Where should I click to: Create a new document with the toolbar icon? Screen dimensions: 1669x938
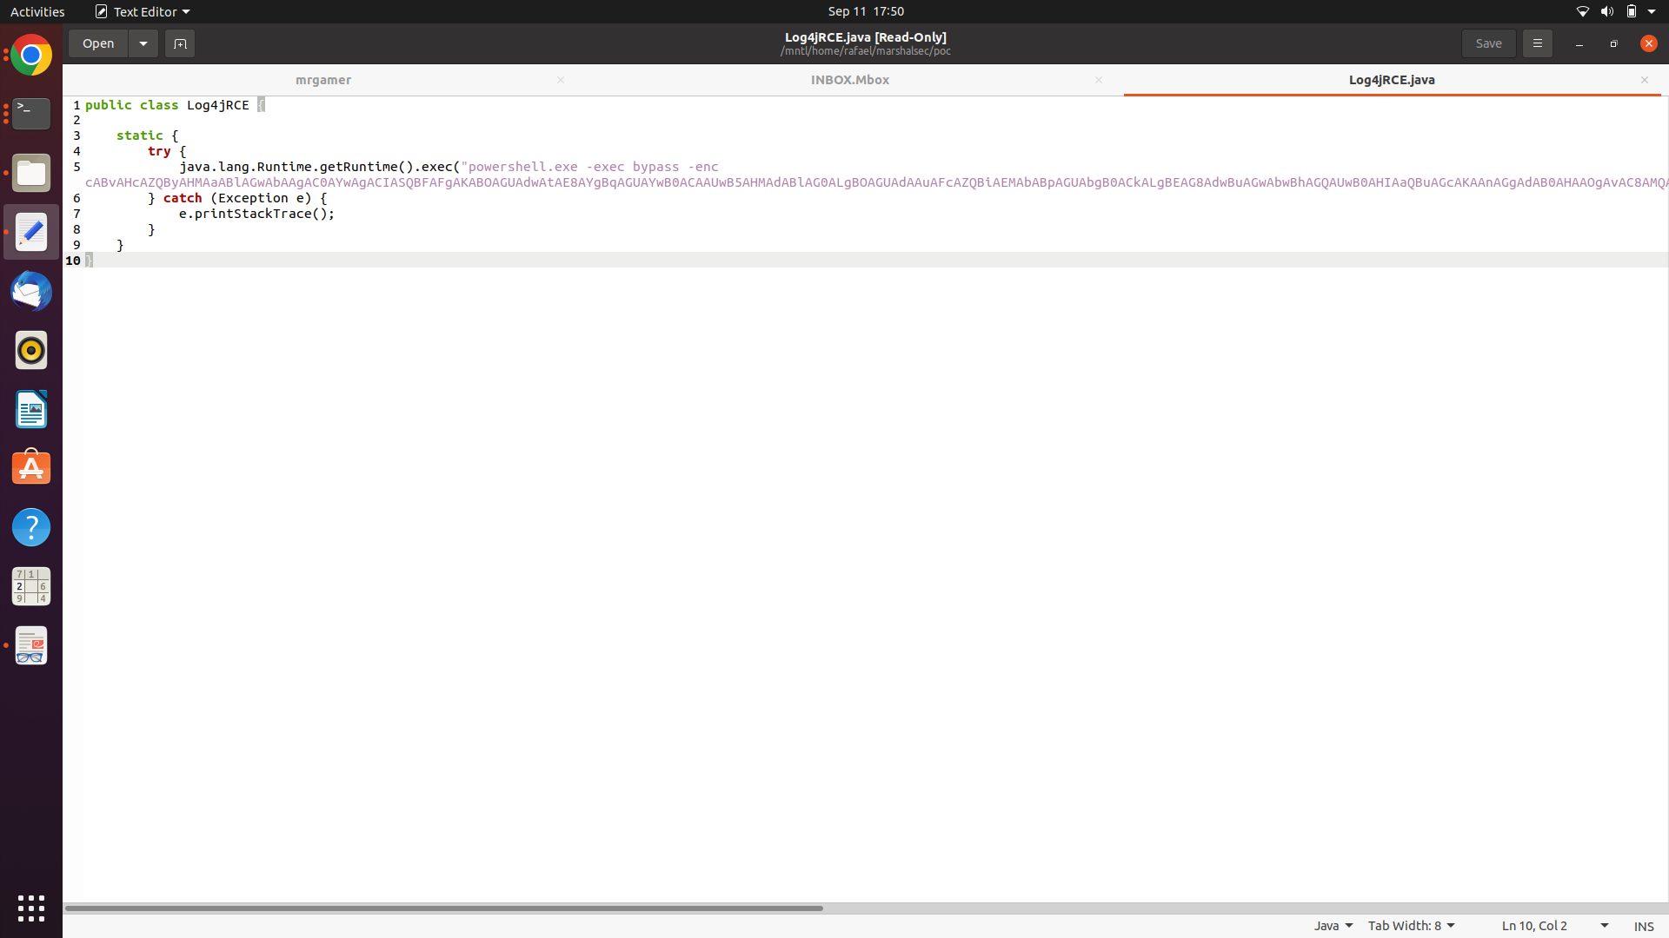[x=180, y=43]
